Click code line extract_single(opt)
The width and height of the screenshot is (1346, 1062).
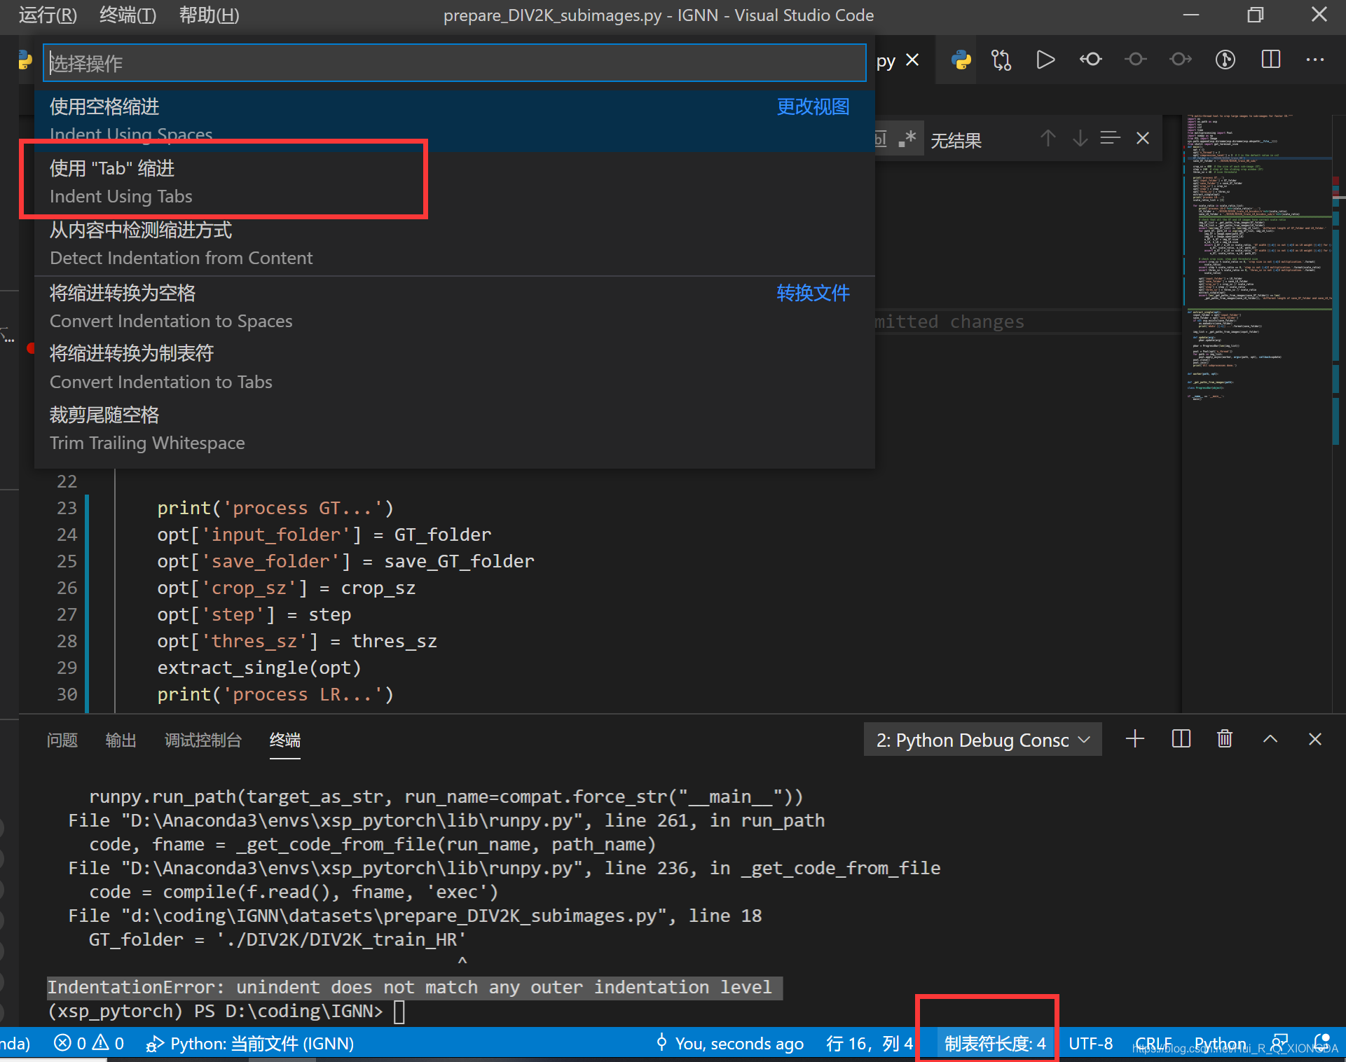point(259,667)
